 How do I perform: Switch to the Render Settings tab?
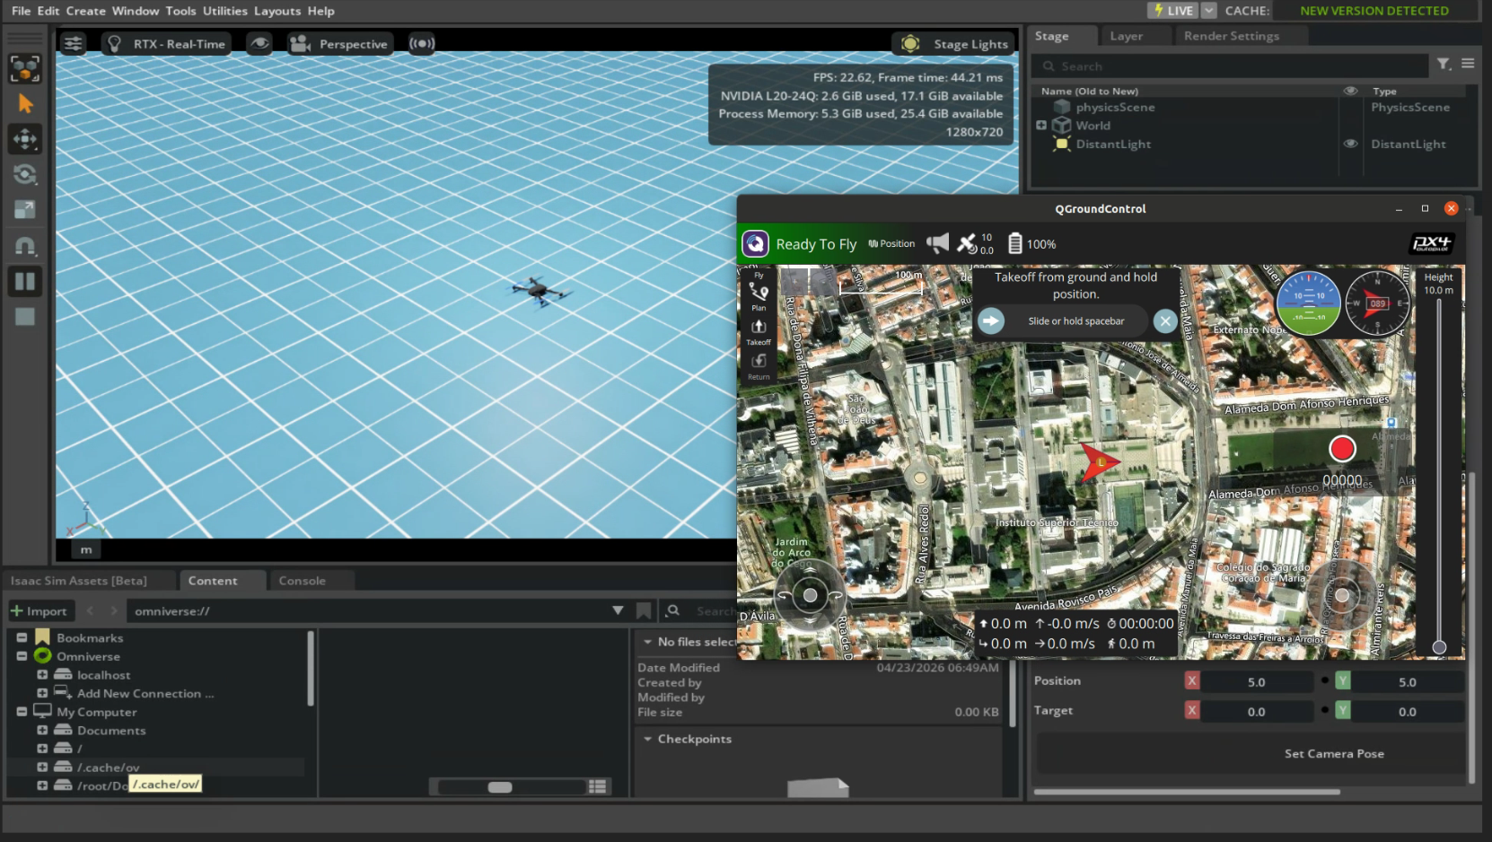(x=1232, y=36)
